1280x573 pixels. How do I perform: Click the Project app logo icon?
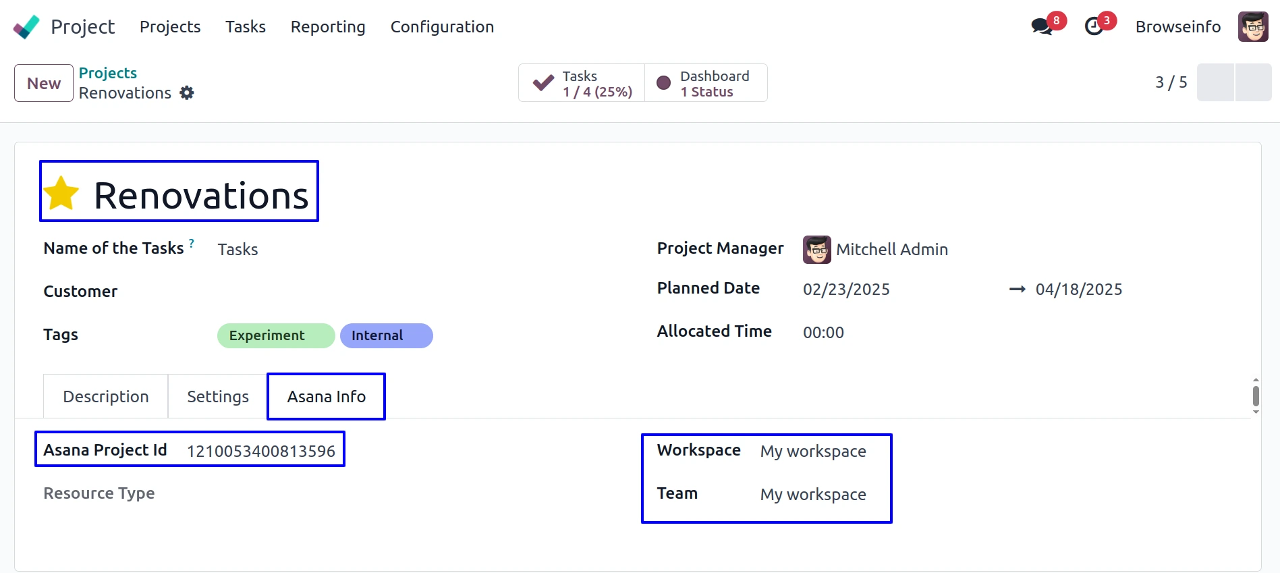(x=26, y=27)
